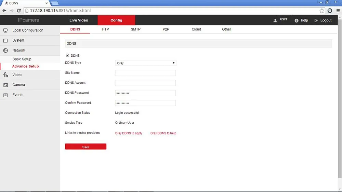Open the System sidebar section
This screenshot has height=192, width=342.
pos(30,40)
